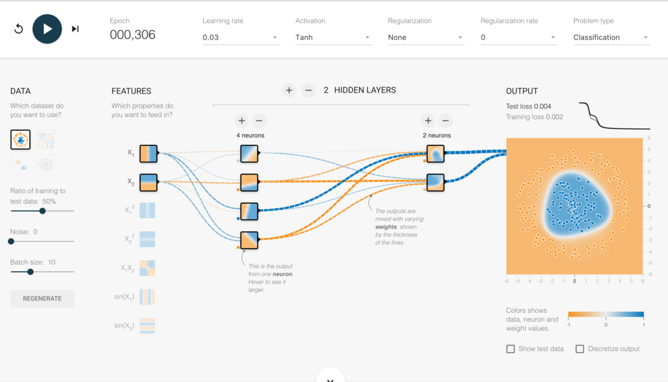This screenshot has height=382, width=668.
Task: Advance one step with the step icon
Action: tap(76, 29)
